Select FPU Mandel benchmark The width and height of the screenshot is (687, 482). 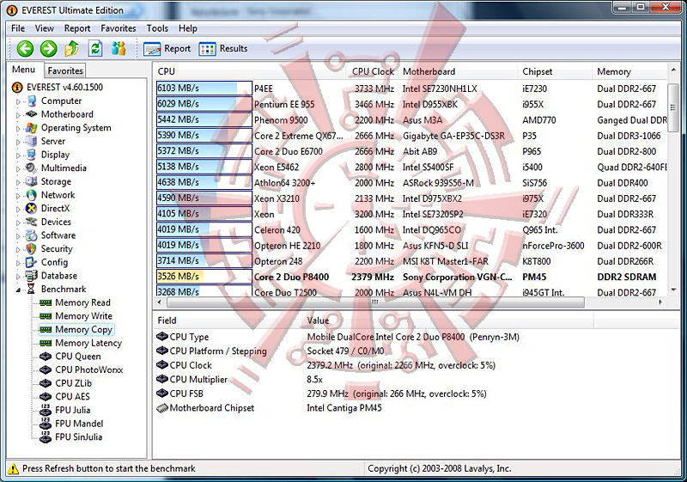(79, 424)
